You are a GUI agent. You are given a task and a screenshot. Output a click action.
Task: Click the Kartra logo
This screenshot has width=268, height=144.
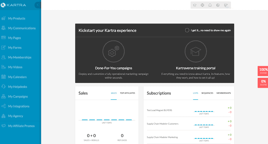pos(14,5)
